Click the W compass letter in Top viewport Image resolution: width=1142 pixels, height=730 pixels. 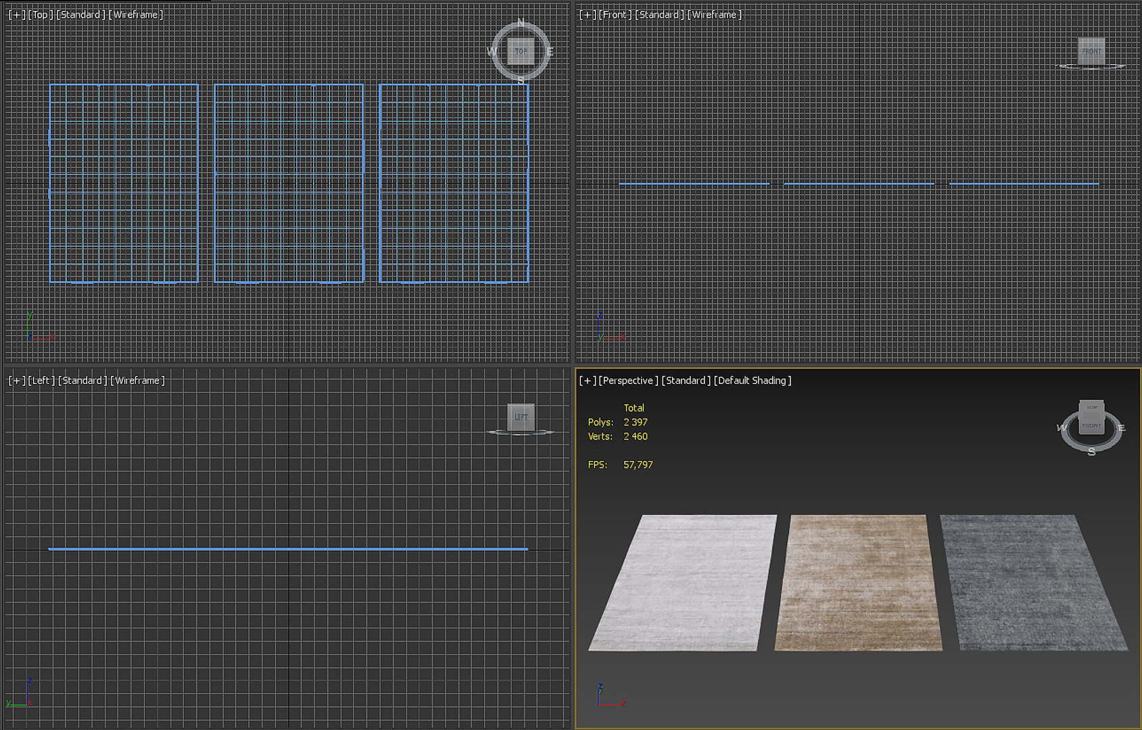[492, 51]
